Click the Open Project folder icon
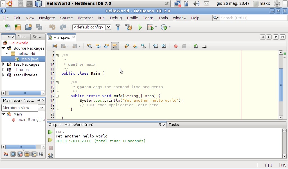Viewport: 288px width, 169px height. [x=28, y=27]
